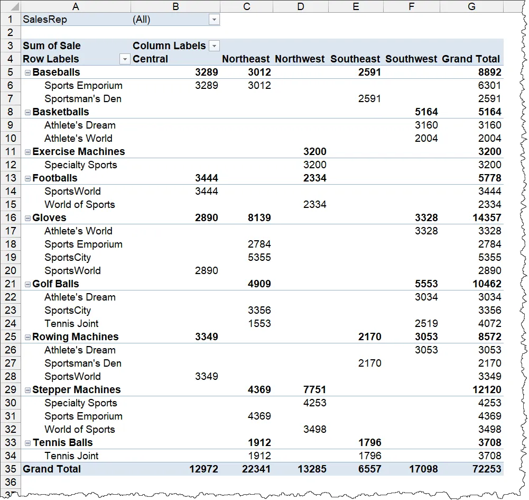The height and width of the screenshot is (500, 529).
Task: Select the Sum of Sale cell
Action: 52,46
